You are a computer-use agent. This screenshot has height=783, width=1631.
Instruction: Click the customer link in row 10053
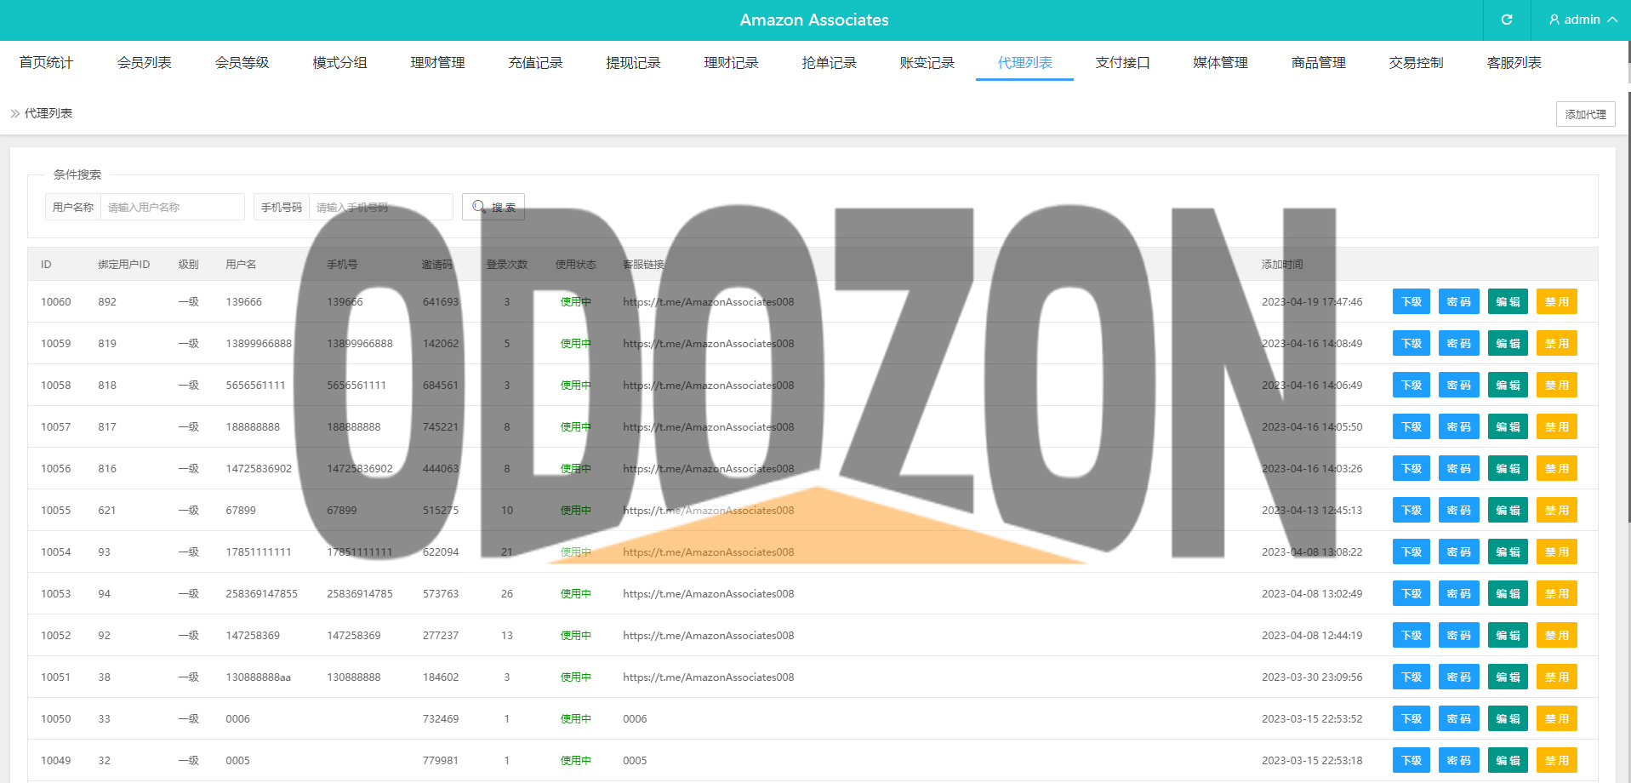[x=708, y=594]
